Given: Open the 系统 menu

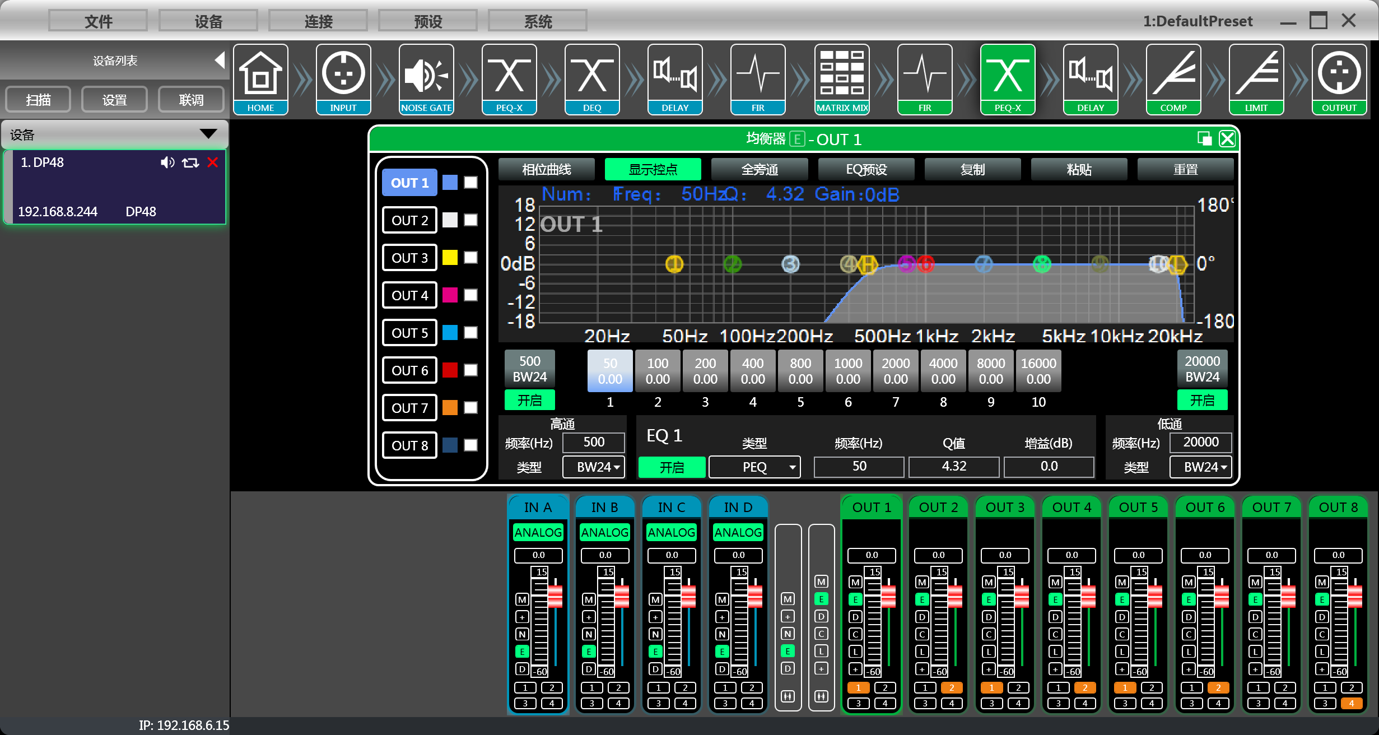Looking at the screenshot, I should pyautogui.click(x=538, y=21).
